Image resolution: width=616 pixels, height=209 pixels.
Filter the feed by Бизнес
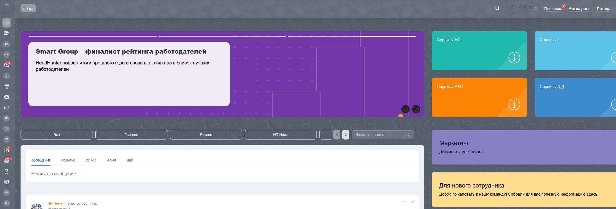[206, 135]
